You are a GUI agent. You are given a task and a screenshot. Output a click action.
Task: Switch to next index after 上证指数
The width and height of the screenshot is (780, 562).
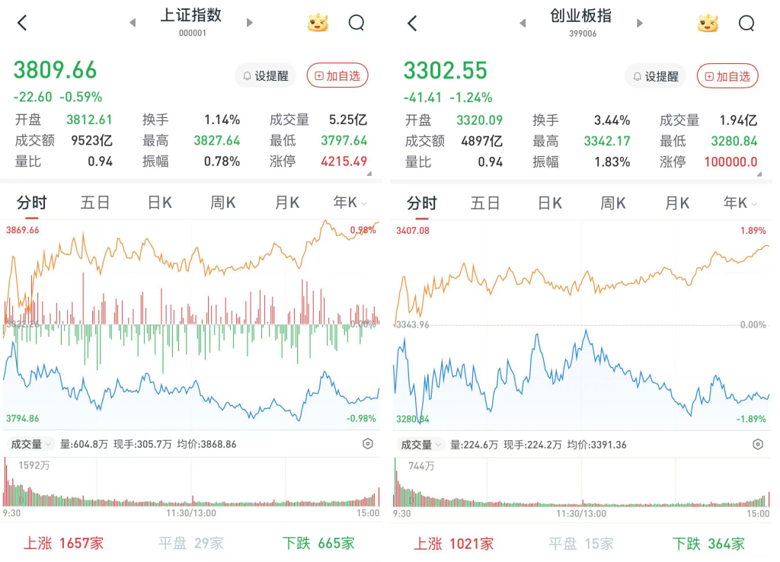click(x=250, y=23)
